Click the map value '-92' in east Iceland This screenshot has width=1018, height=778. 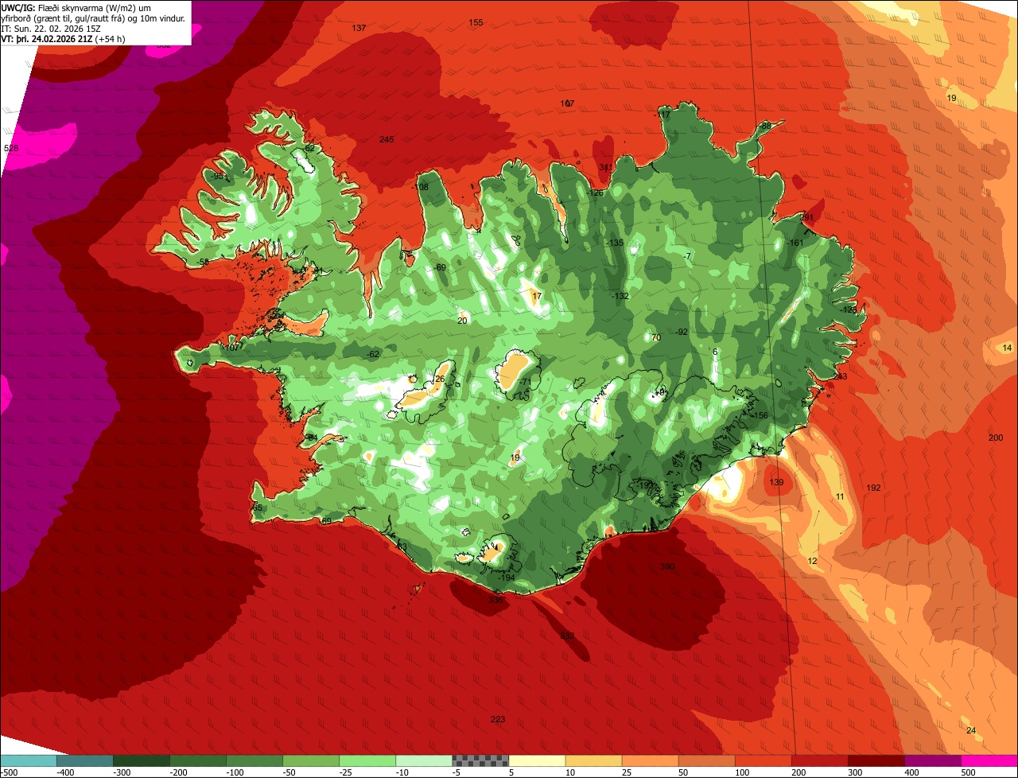click(681, 332)
